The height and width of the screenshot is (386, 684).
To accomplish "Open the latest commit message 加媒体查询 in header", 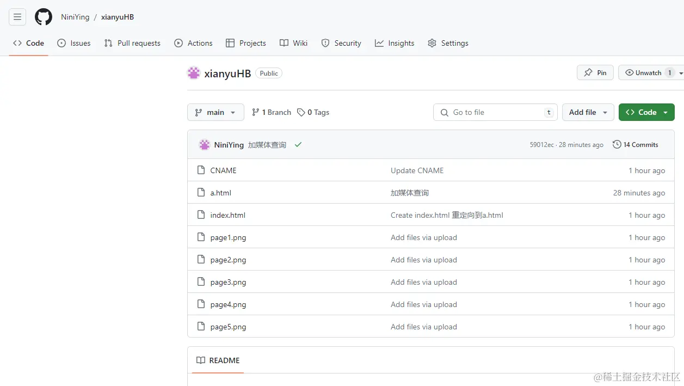I will click(267, 145).
